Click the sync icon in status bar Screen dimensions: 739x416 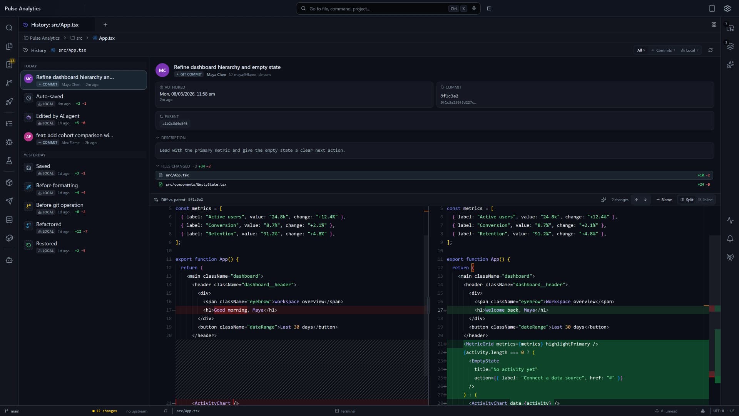166,411
